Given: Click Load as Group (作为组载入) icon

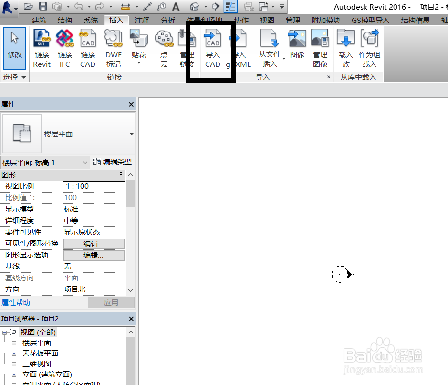Looking at the screenshot, I should coord(369,49).
